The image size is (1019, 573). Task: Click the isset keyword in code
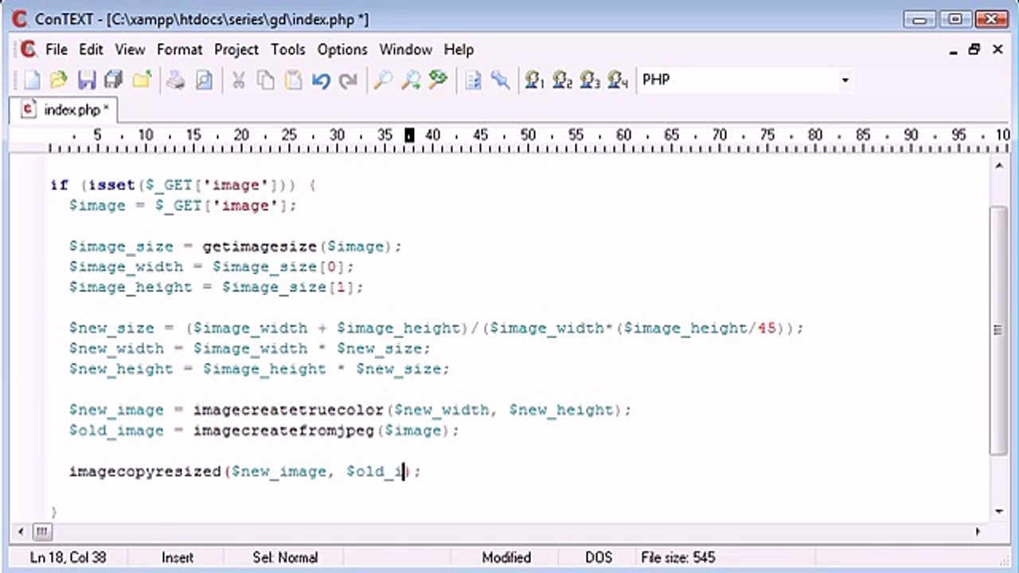tap(111, 185)
